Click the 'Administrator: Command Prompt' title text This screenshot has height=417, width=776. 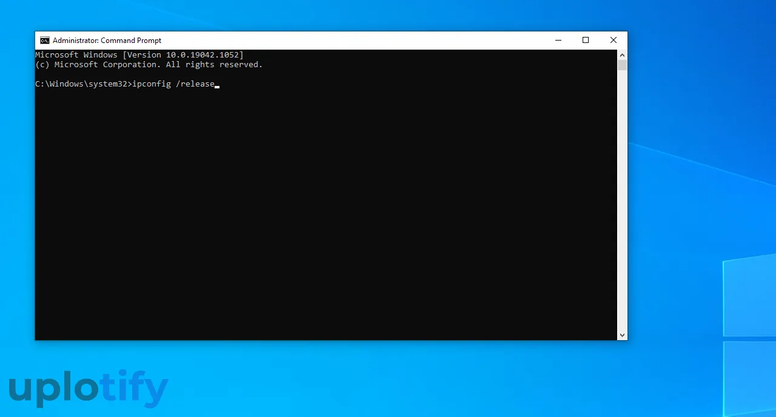pyautogui.click(x=107, y=41)
